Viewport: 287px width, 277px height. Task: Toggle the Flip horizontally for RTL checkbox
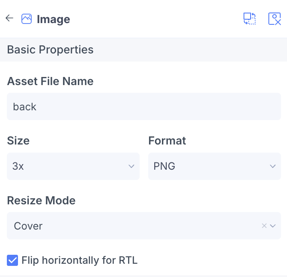13,260
